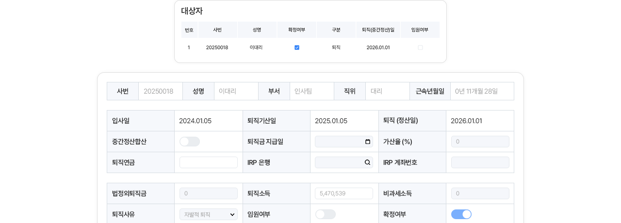
Task: Click the 퇴직소득 field showing 5,470,539
Action: coord(344,193)
